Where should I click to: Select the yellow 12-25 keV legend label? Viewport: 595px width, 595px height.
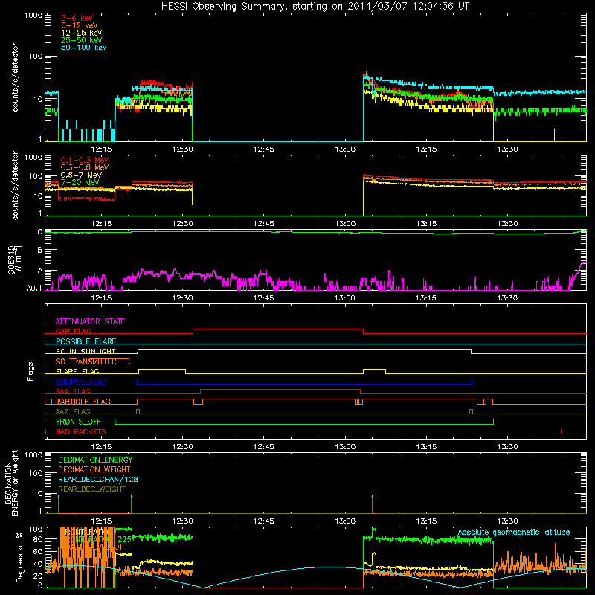[x=82, y=33]
